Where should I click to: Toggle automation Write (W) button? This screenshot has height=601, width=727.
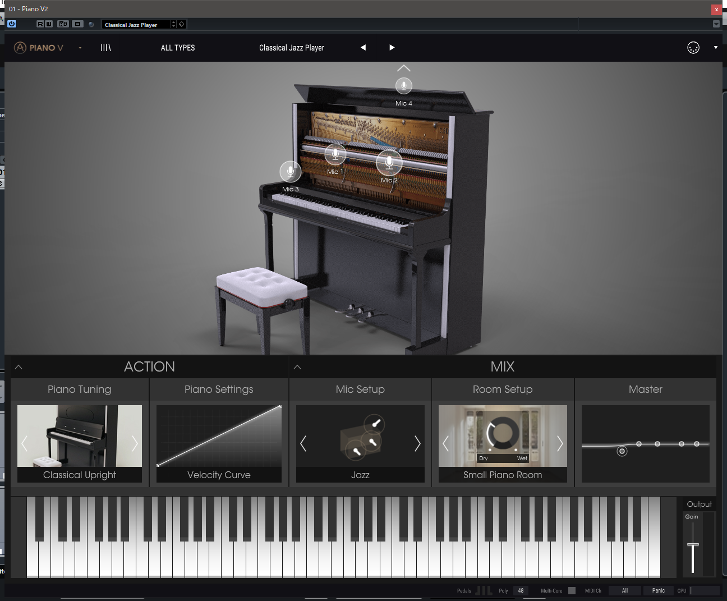pos(49,24)
